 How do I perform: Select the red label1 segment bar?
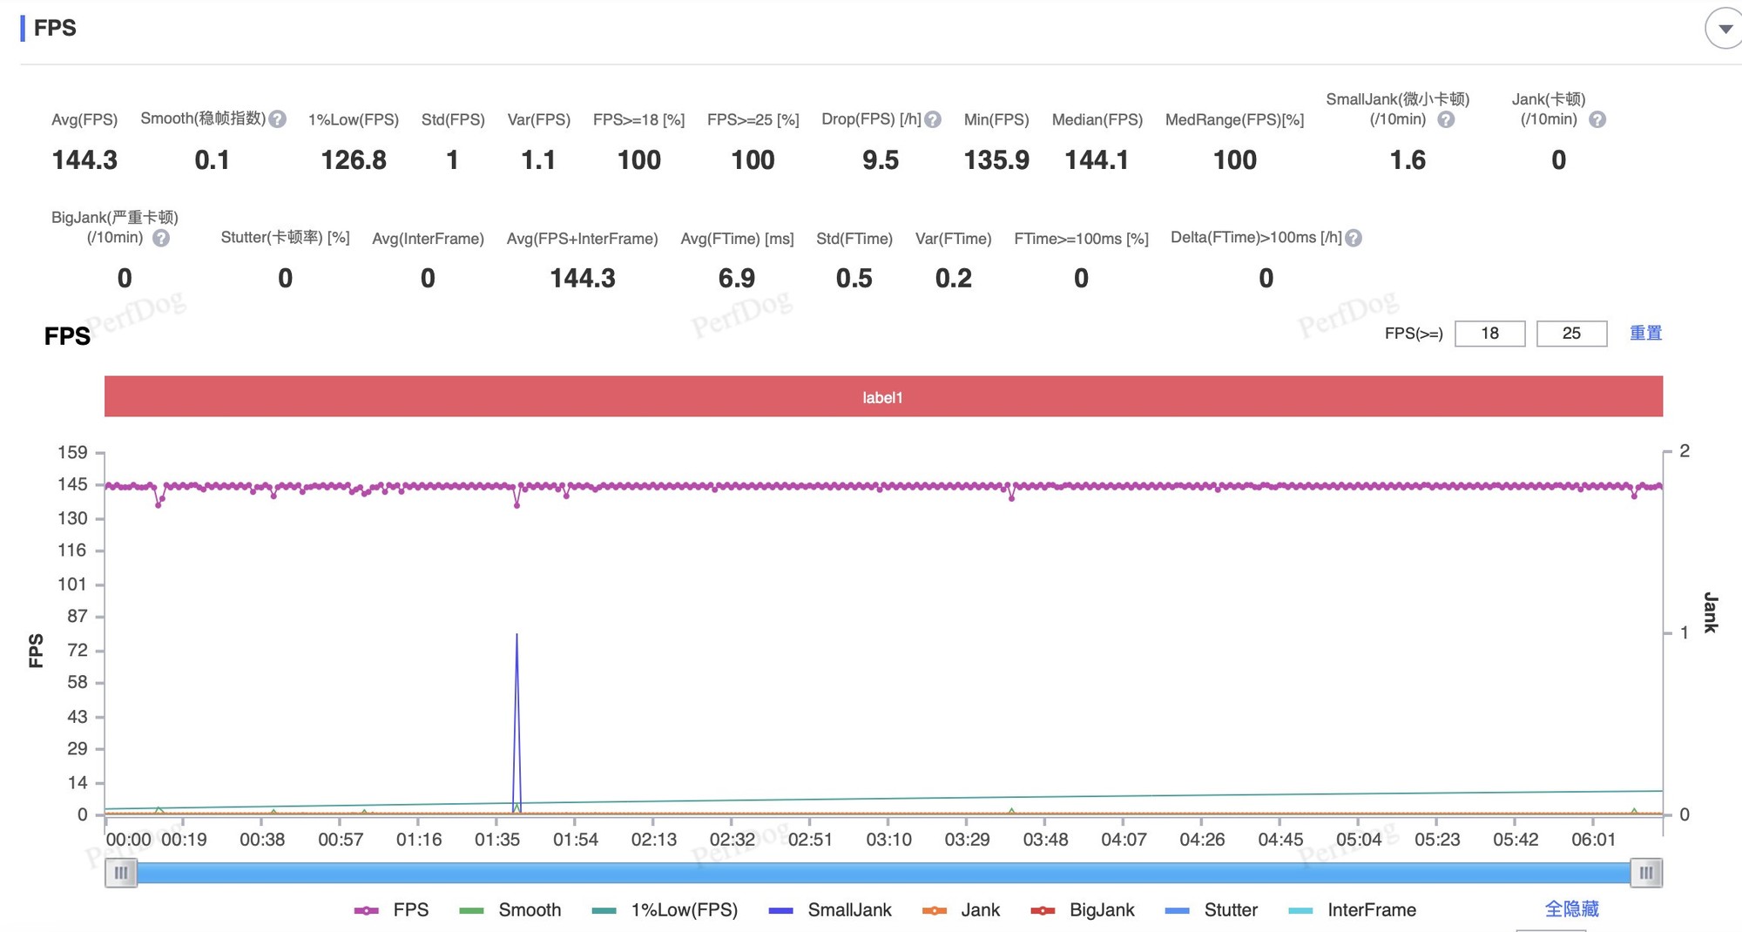point(883,396)
